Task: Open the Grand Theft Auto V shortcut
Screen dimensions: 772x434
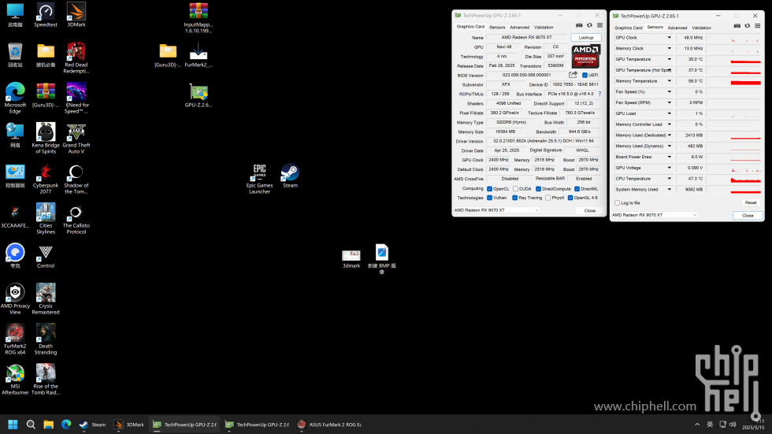Action: click(x=76, y=139)
